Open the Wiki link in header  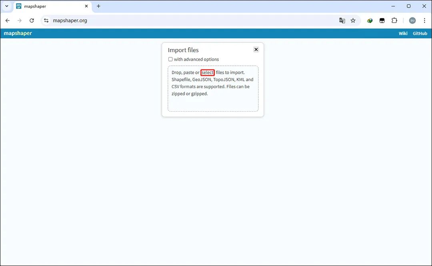403,33
